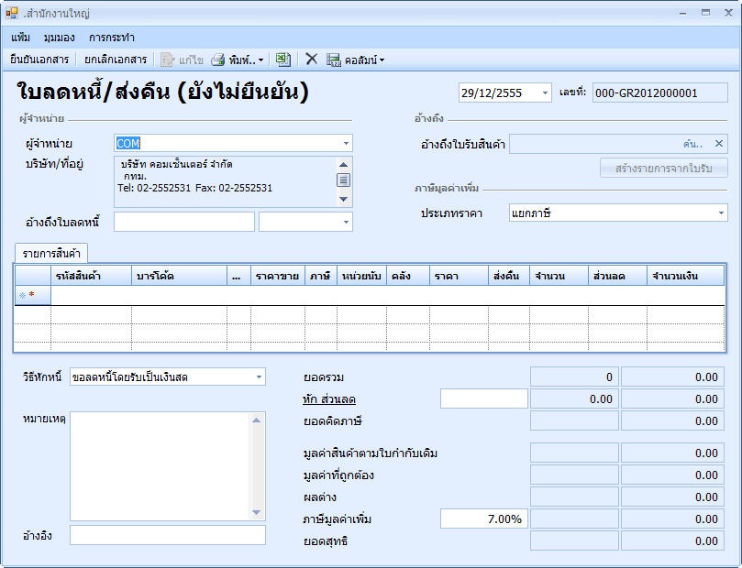Open the การกระทำ menu

click(x=112, y=38)
